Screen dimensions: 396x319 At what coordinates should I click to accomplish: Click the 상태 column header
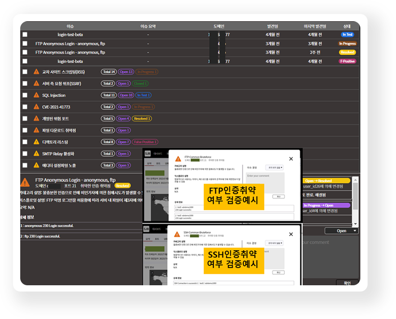click(x=347, y=26)
